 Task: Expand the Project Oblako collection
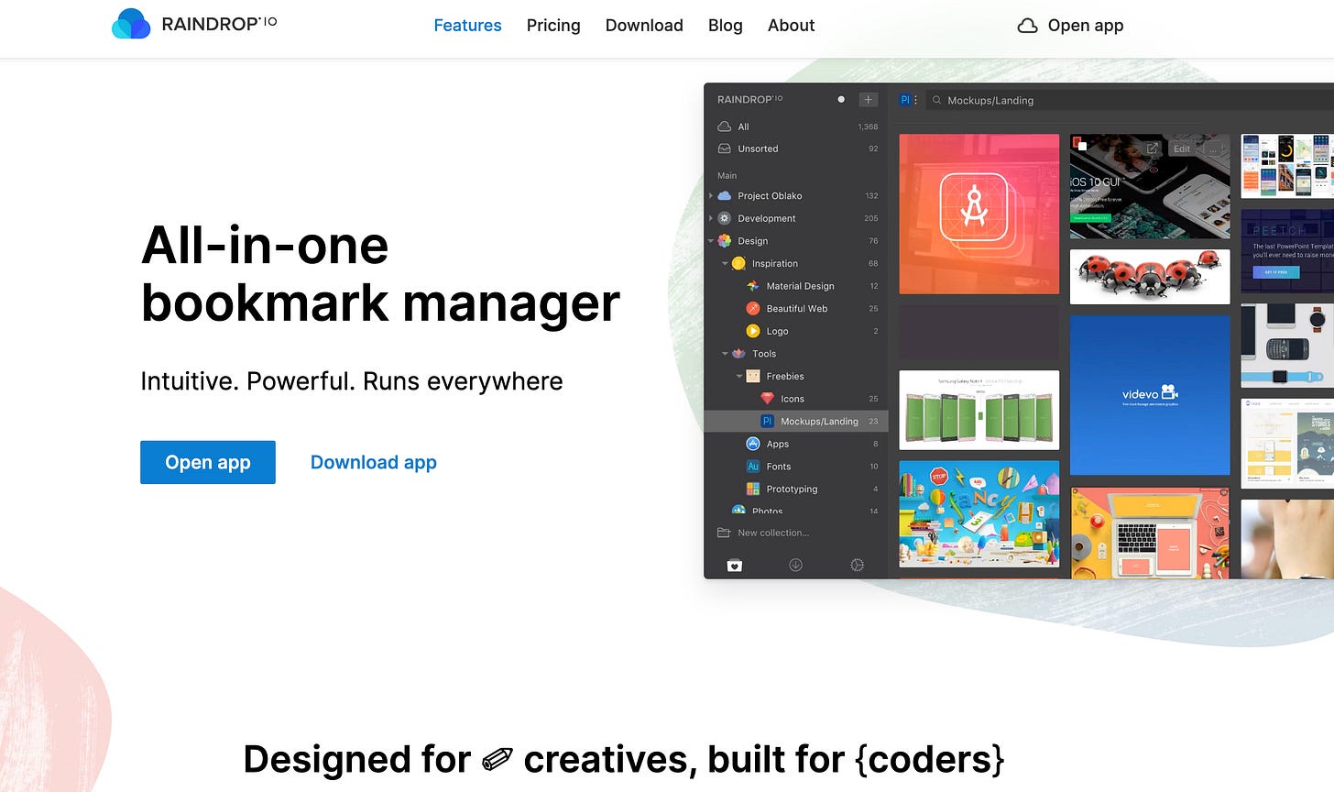coord(711,195)
